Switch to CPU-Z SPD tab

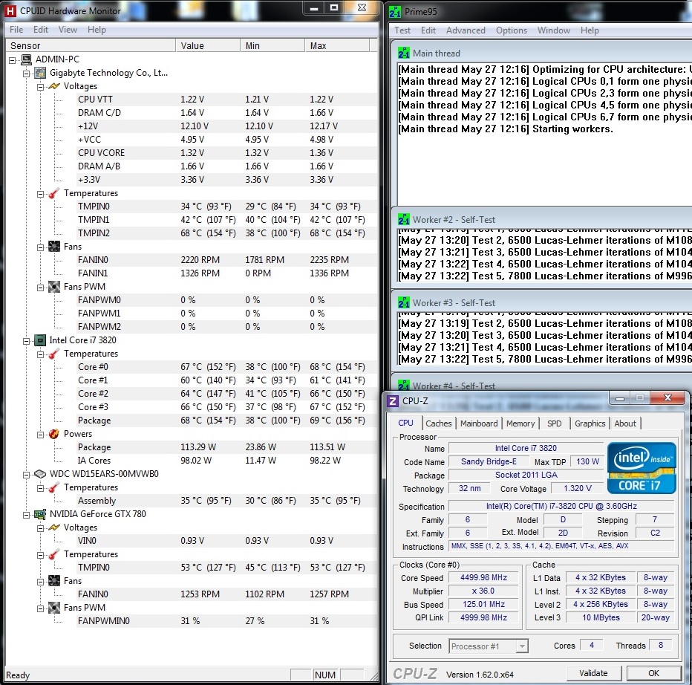click(x=555, y=423)
